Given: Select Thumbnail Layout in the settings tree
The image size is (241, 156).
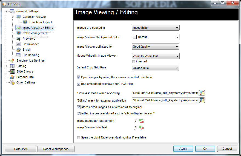Looking at the screenshot, I should coord(40,22).
